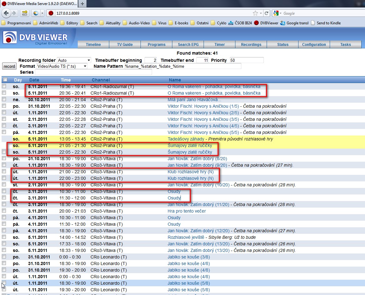Viewport: 365px width, 295px height.
Task: Switch to the TV Guide tab
Action: (x=125, y=44)
